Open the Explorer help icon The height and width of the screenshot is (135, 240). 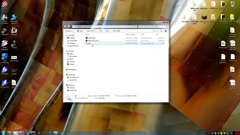pos(166,31)
